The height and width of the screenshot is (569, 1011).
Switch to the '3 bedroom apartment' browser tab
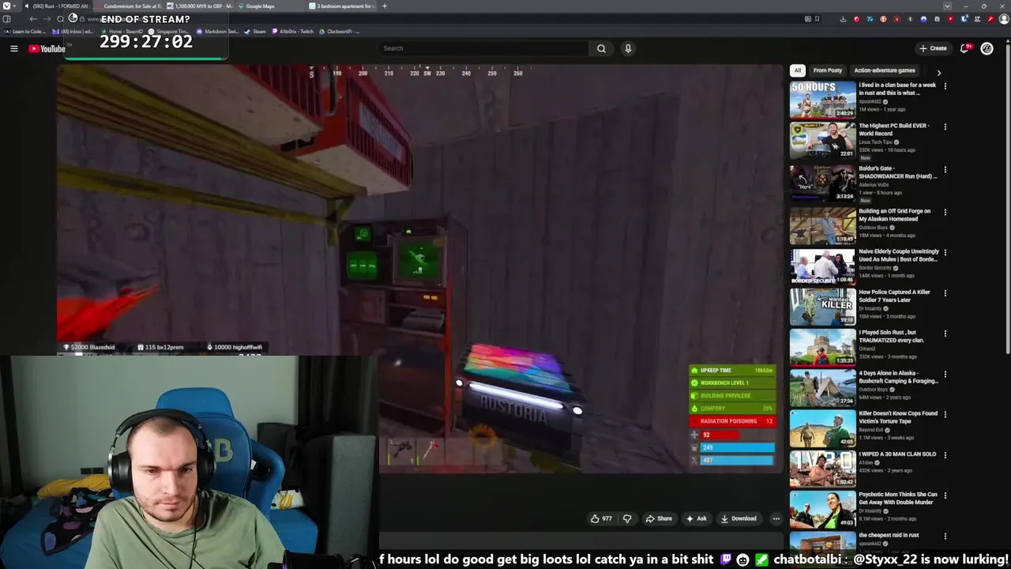[341, 6]
